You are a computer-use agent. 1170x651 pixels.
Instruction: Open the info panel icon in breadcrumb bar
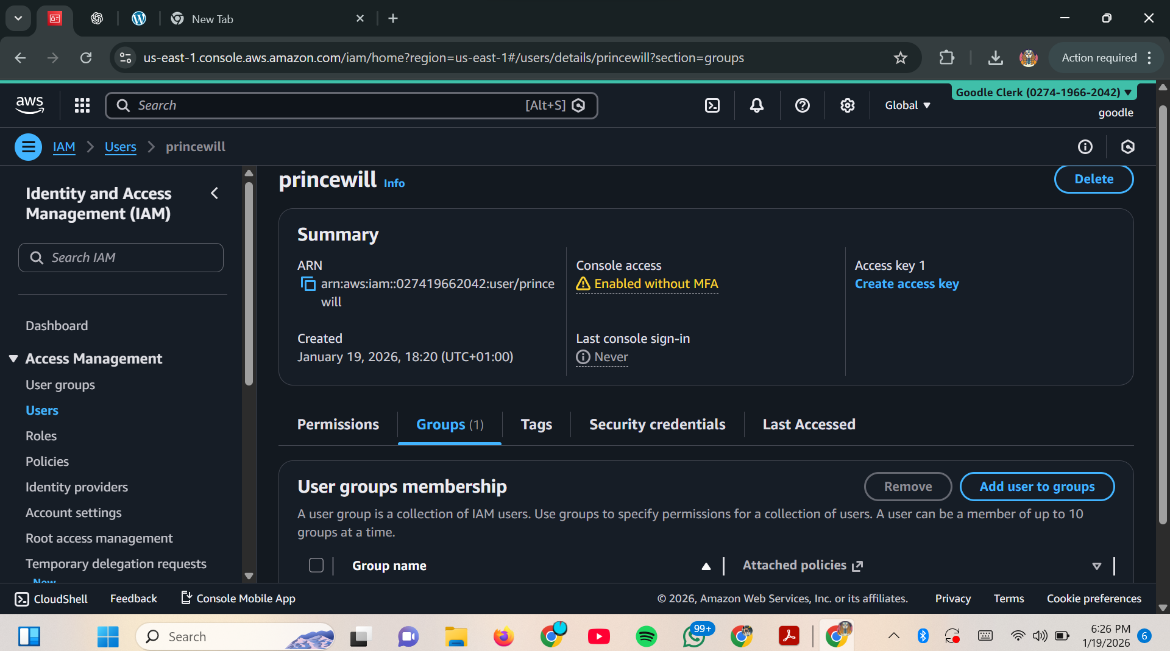pos(1085,147)
